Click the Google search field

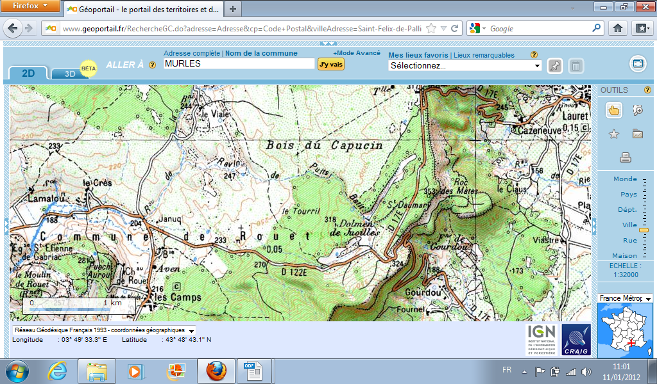540,28
